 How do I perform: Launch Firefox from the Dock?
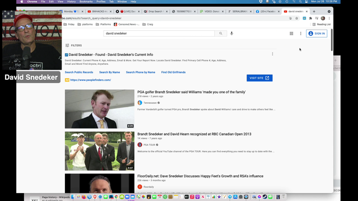pos(84,197)
